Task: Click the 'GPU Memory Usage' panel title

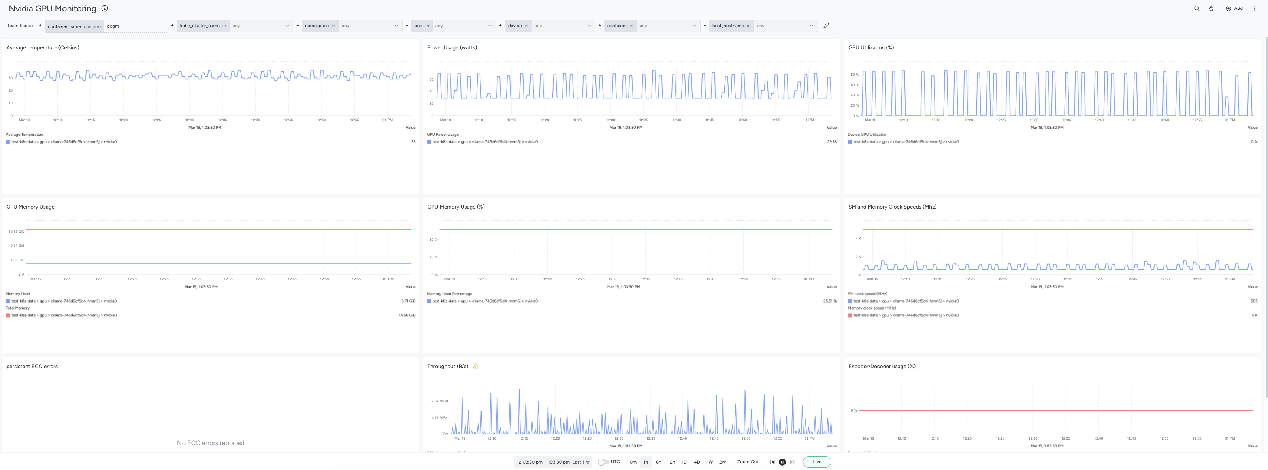Action: click(30, 207)
